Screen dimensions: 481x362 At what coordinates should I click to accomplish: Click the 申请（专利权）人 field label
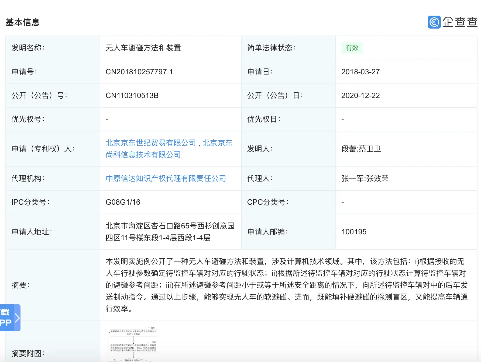click(x=43, y=149)
